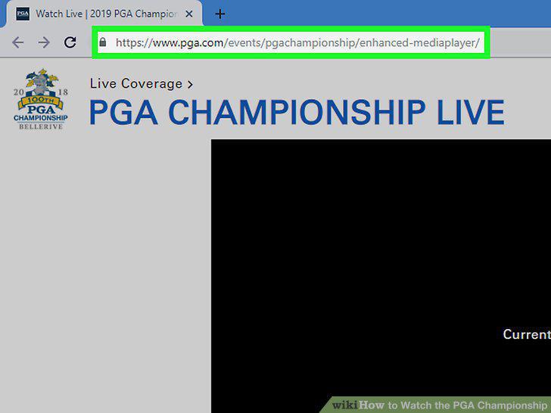Image resolution: width=551 pixels, height=413 pixels.
Task: Click the 100th PGA Championship Bellerive logo
Action: (x=40, y=99)
